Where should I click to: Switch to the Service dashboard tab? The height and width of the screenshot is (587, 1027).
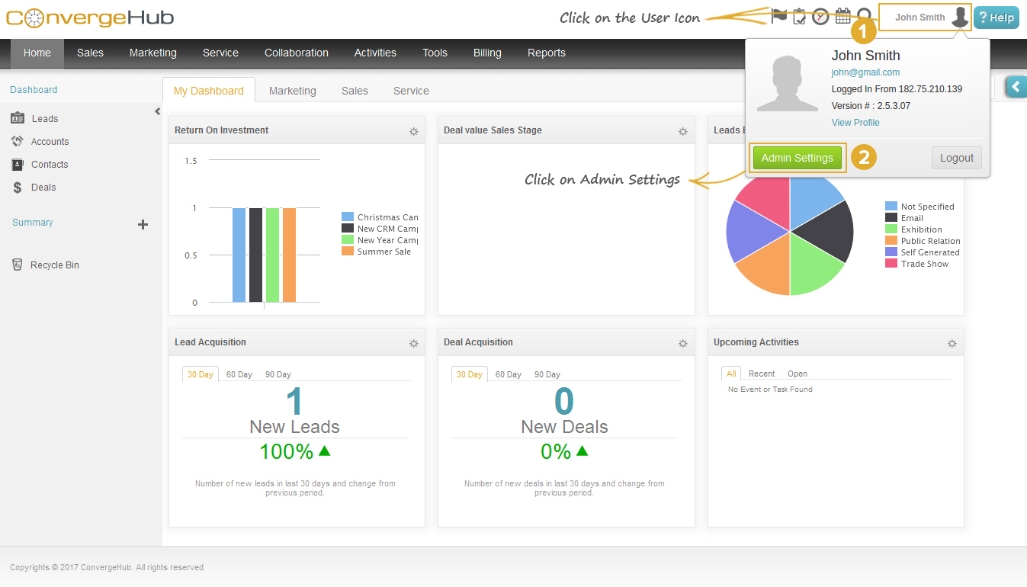[x=411, y=91]
